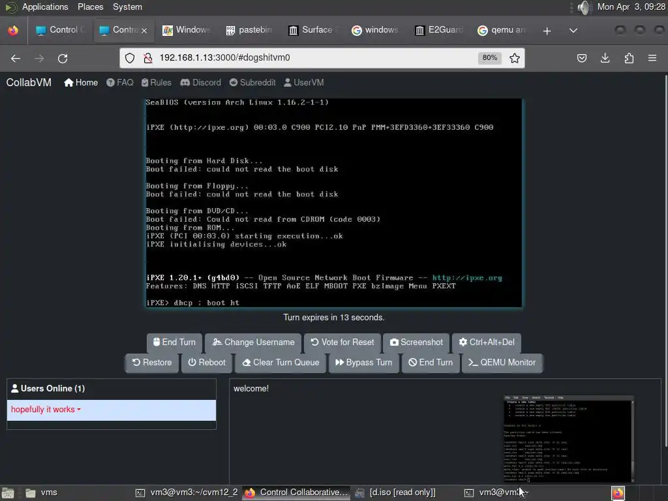Click the welcome! chat message

tap(251, 389)
